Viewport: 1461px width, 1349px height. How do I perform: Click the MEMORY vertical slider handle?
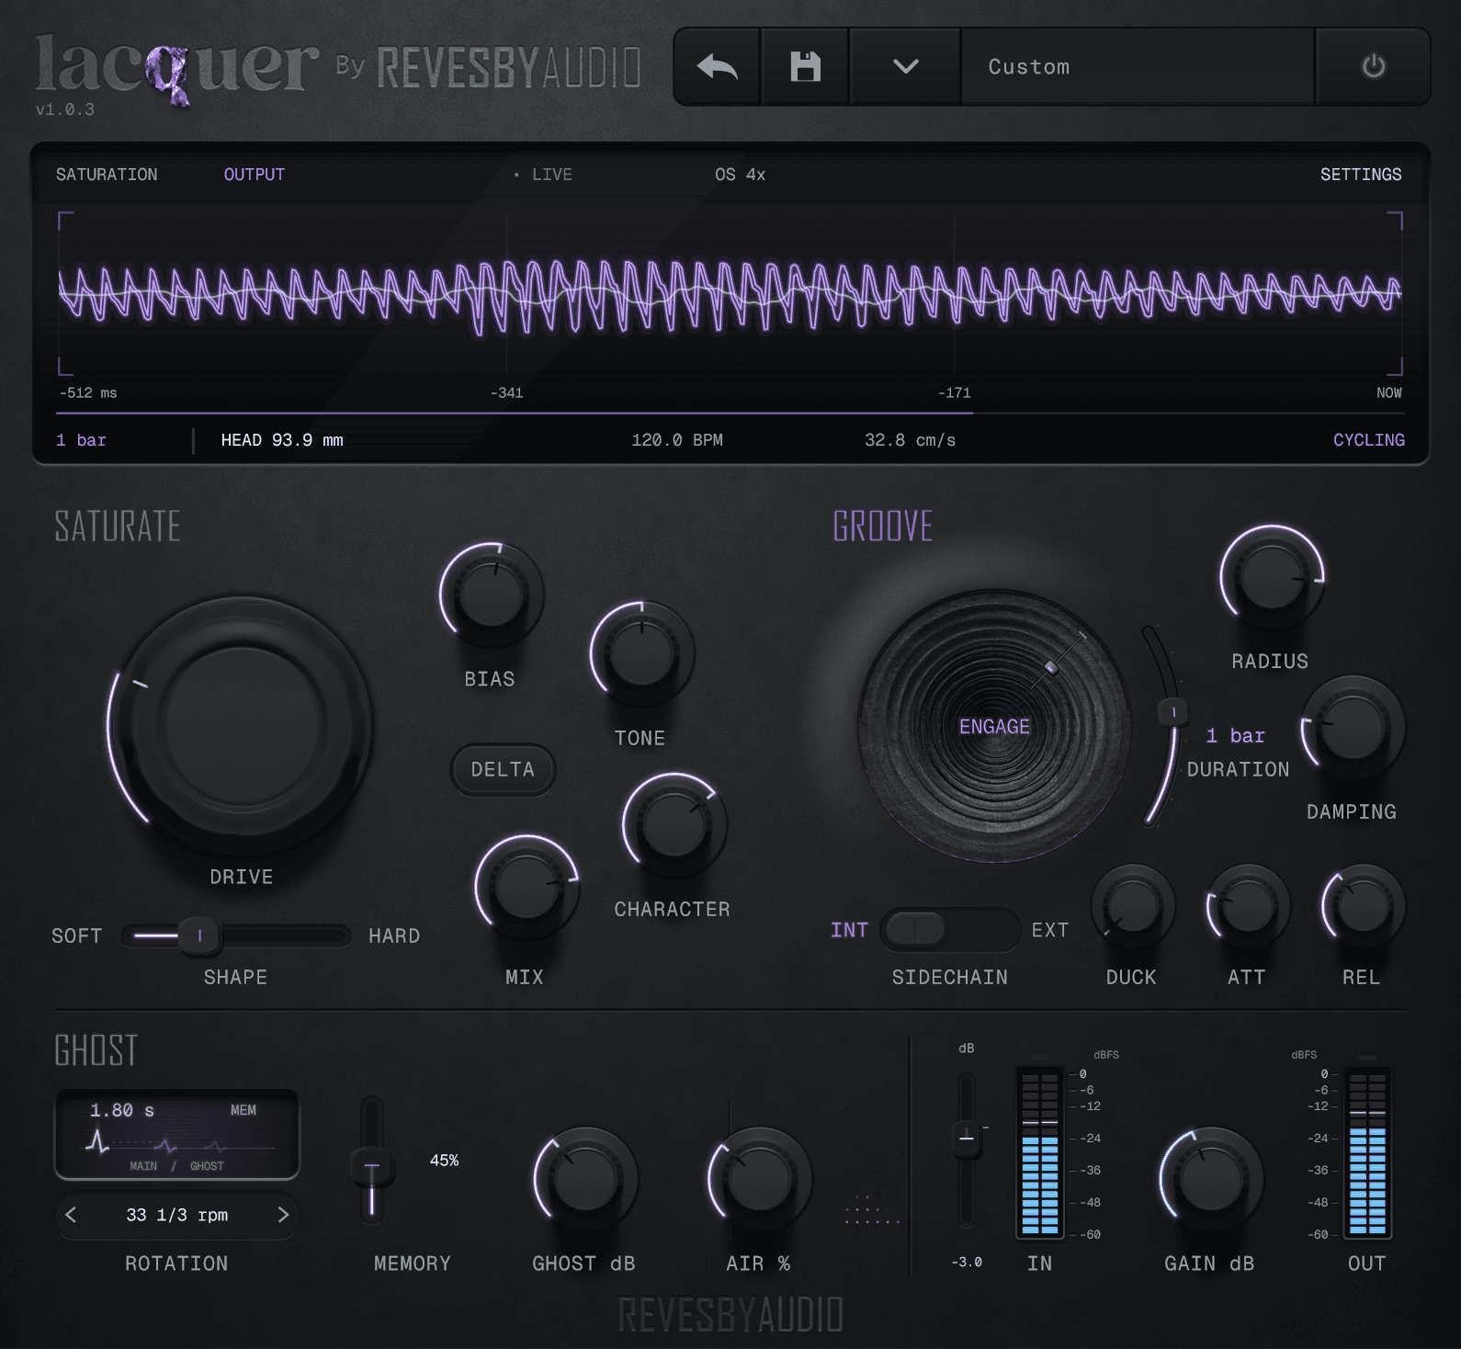pyautogui.click(x=371, y=1167)
